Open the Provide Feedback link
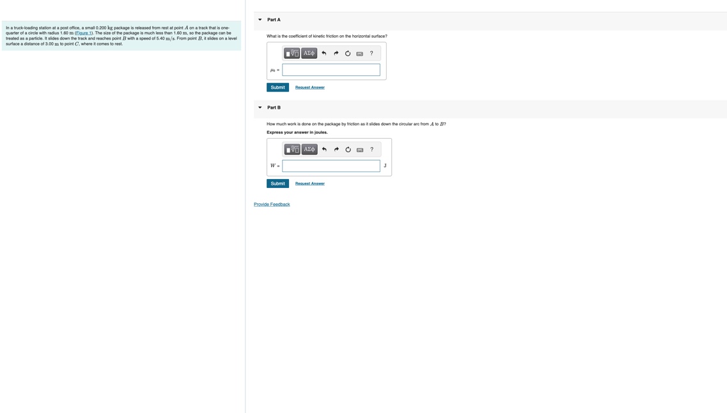The width and height of the screenshot is (727, 413). (x=272, y=204)
